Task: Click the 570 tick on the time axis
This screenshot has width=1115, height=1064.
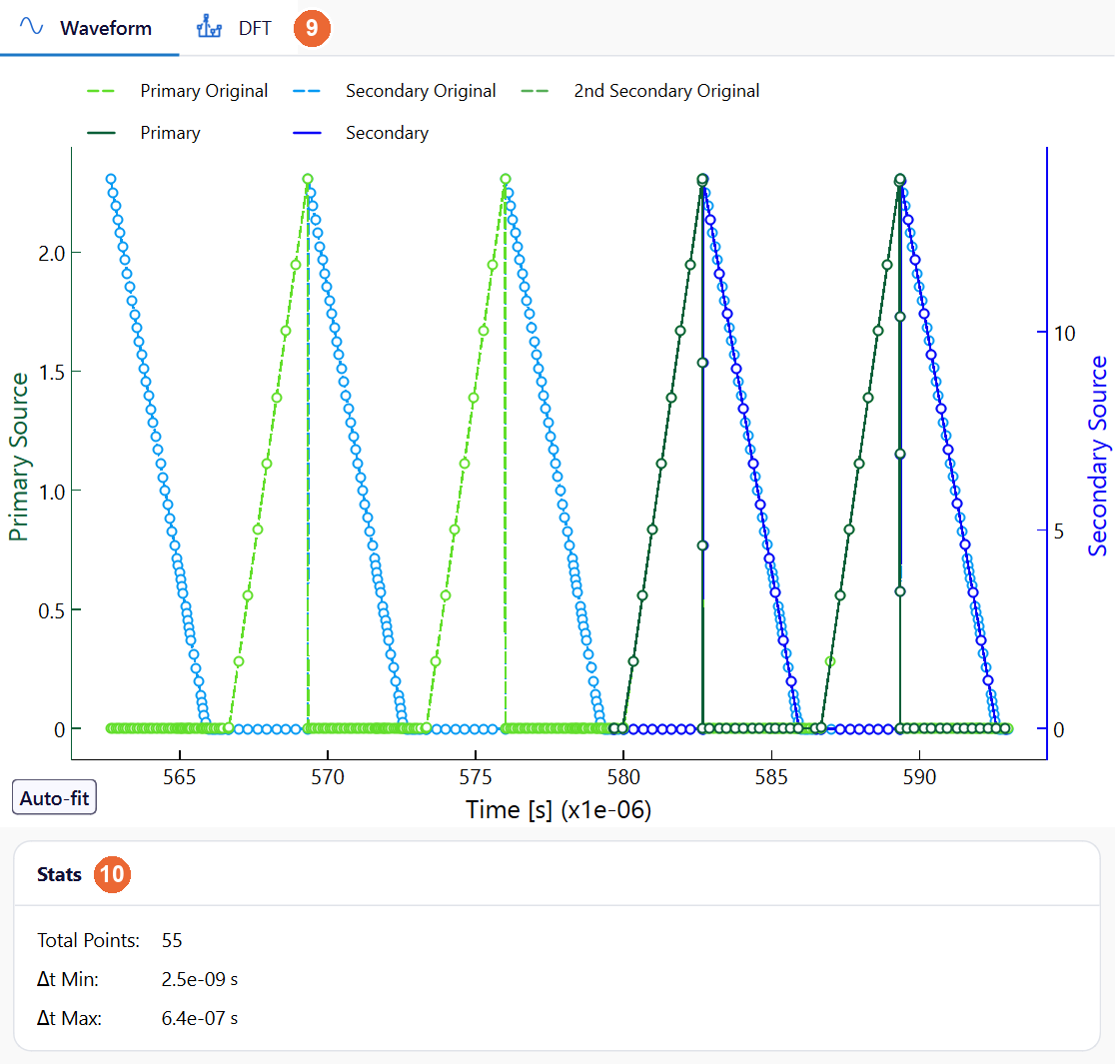Action: [327, 777]
